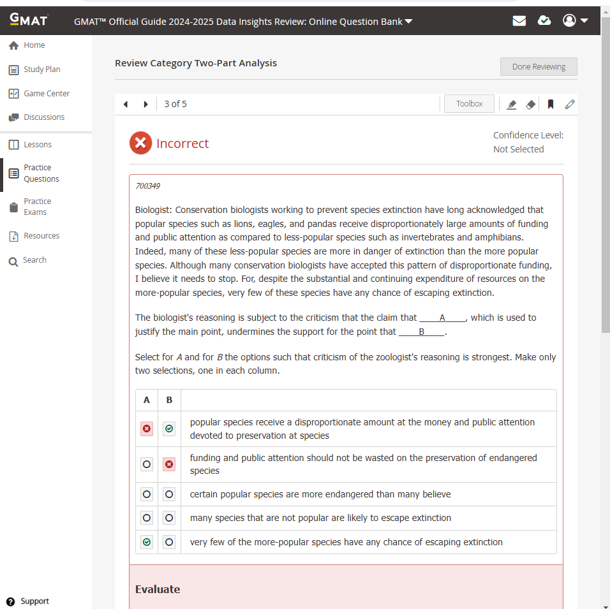This screenshot has width=610, height=609.
Task: Open the pencil notes tool
Action: pos(570,105)
